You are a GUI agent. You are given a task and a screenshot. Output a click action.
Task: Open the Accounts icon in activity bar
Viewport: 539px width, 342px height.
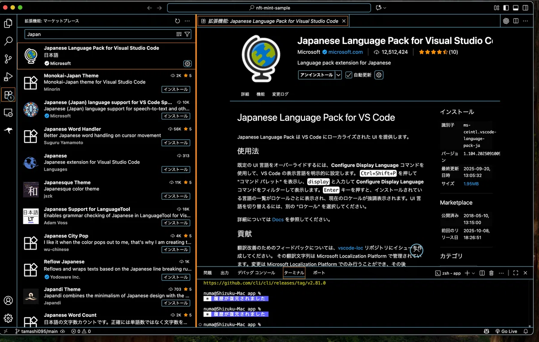[x=8, y=300]
